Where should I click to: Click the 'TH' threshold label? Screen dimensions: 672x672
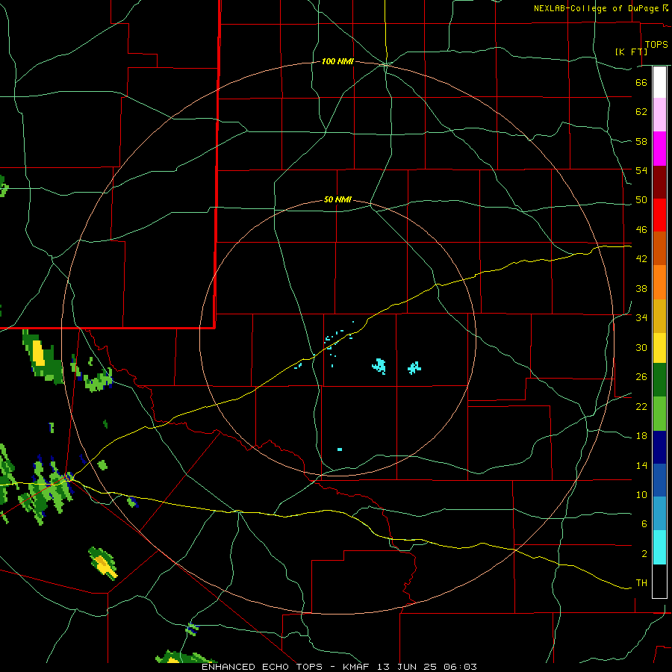641,583
